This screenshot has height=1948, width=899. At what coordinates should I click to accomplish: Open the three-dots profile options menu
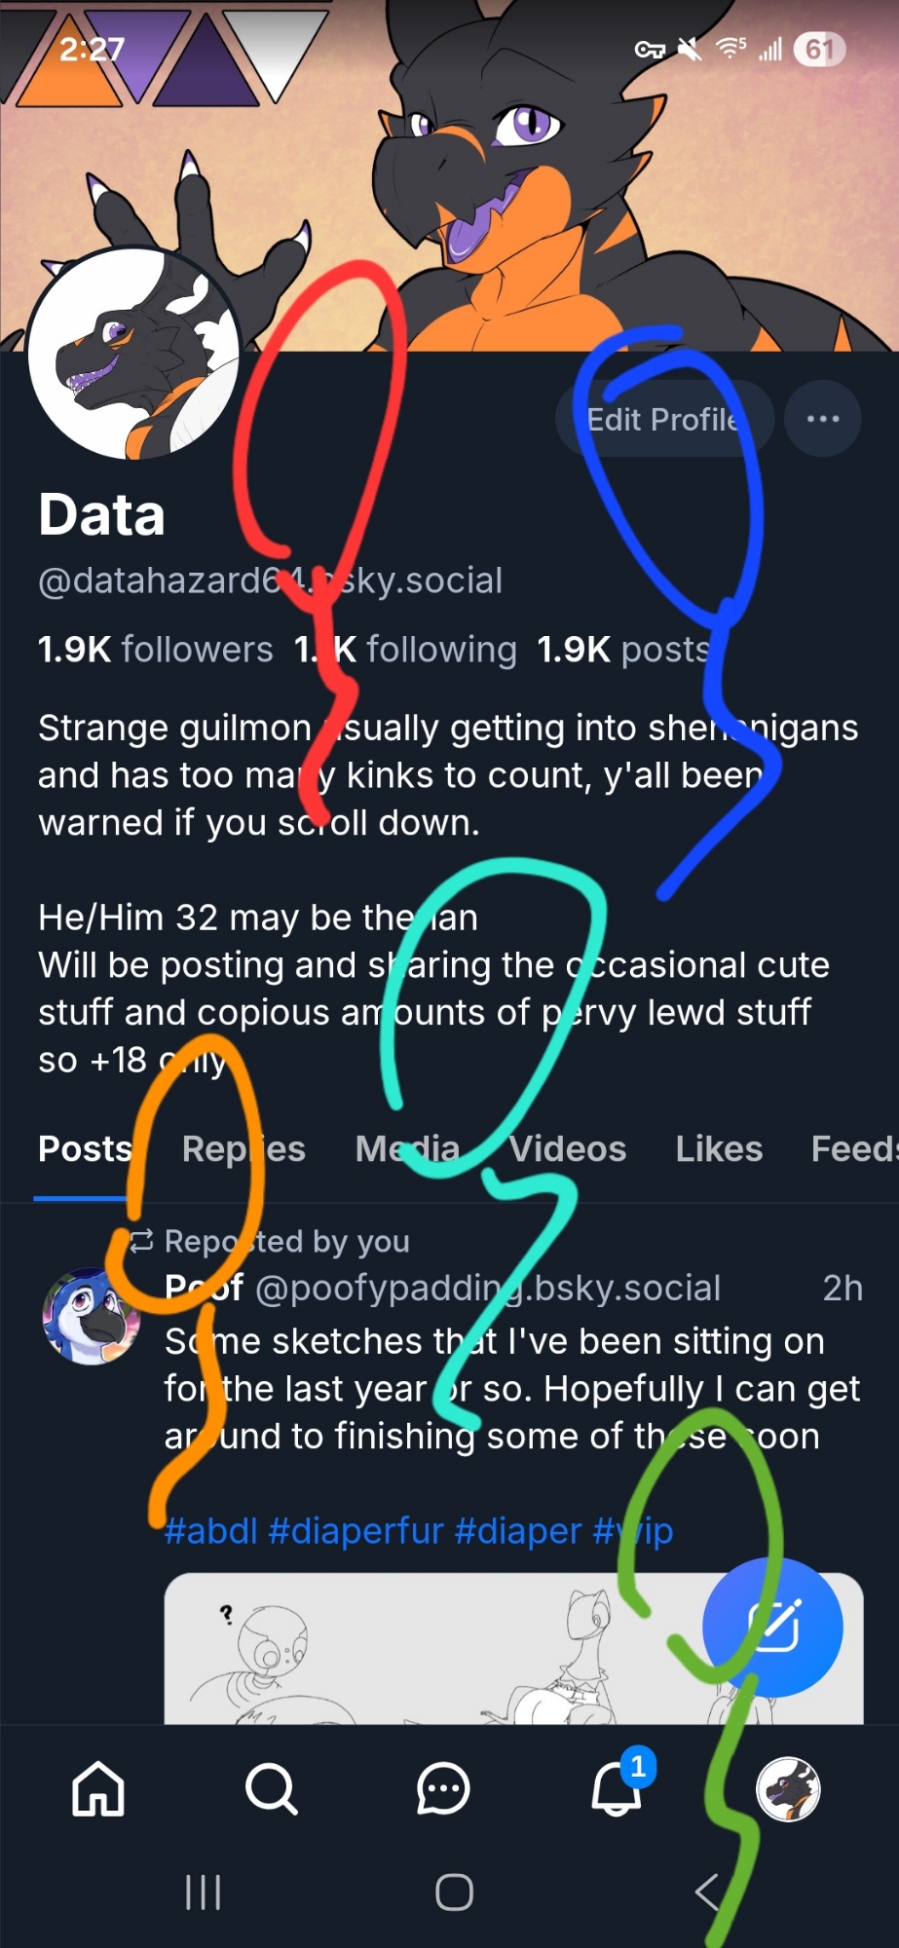point(823,419)
